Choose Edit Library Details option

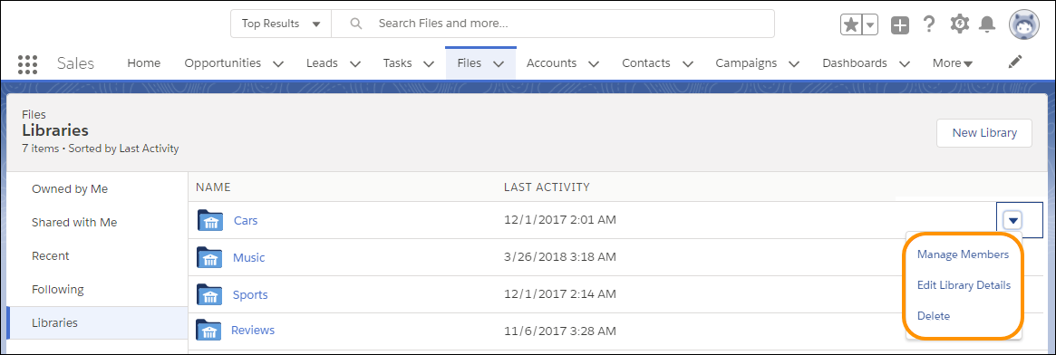(x=964, y=285)
